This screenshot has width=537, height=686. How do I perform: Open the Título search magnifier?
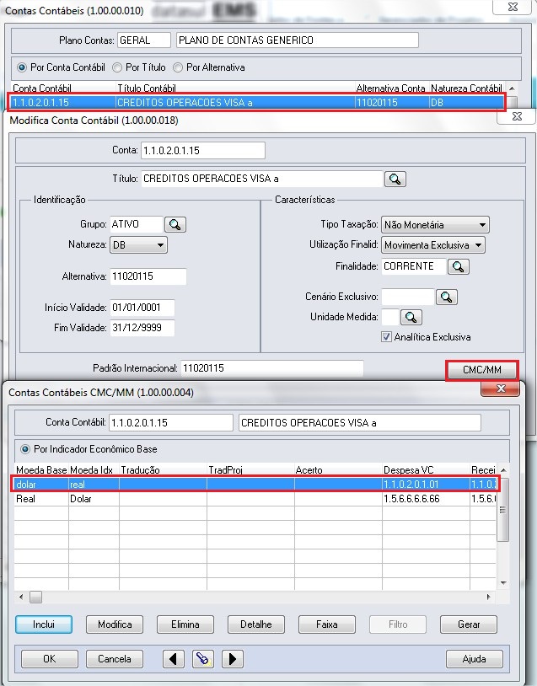click(x=395, y=179)
